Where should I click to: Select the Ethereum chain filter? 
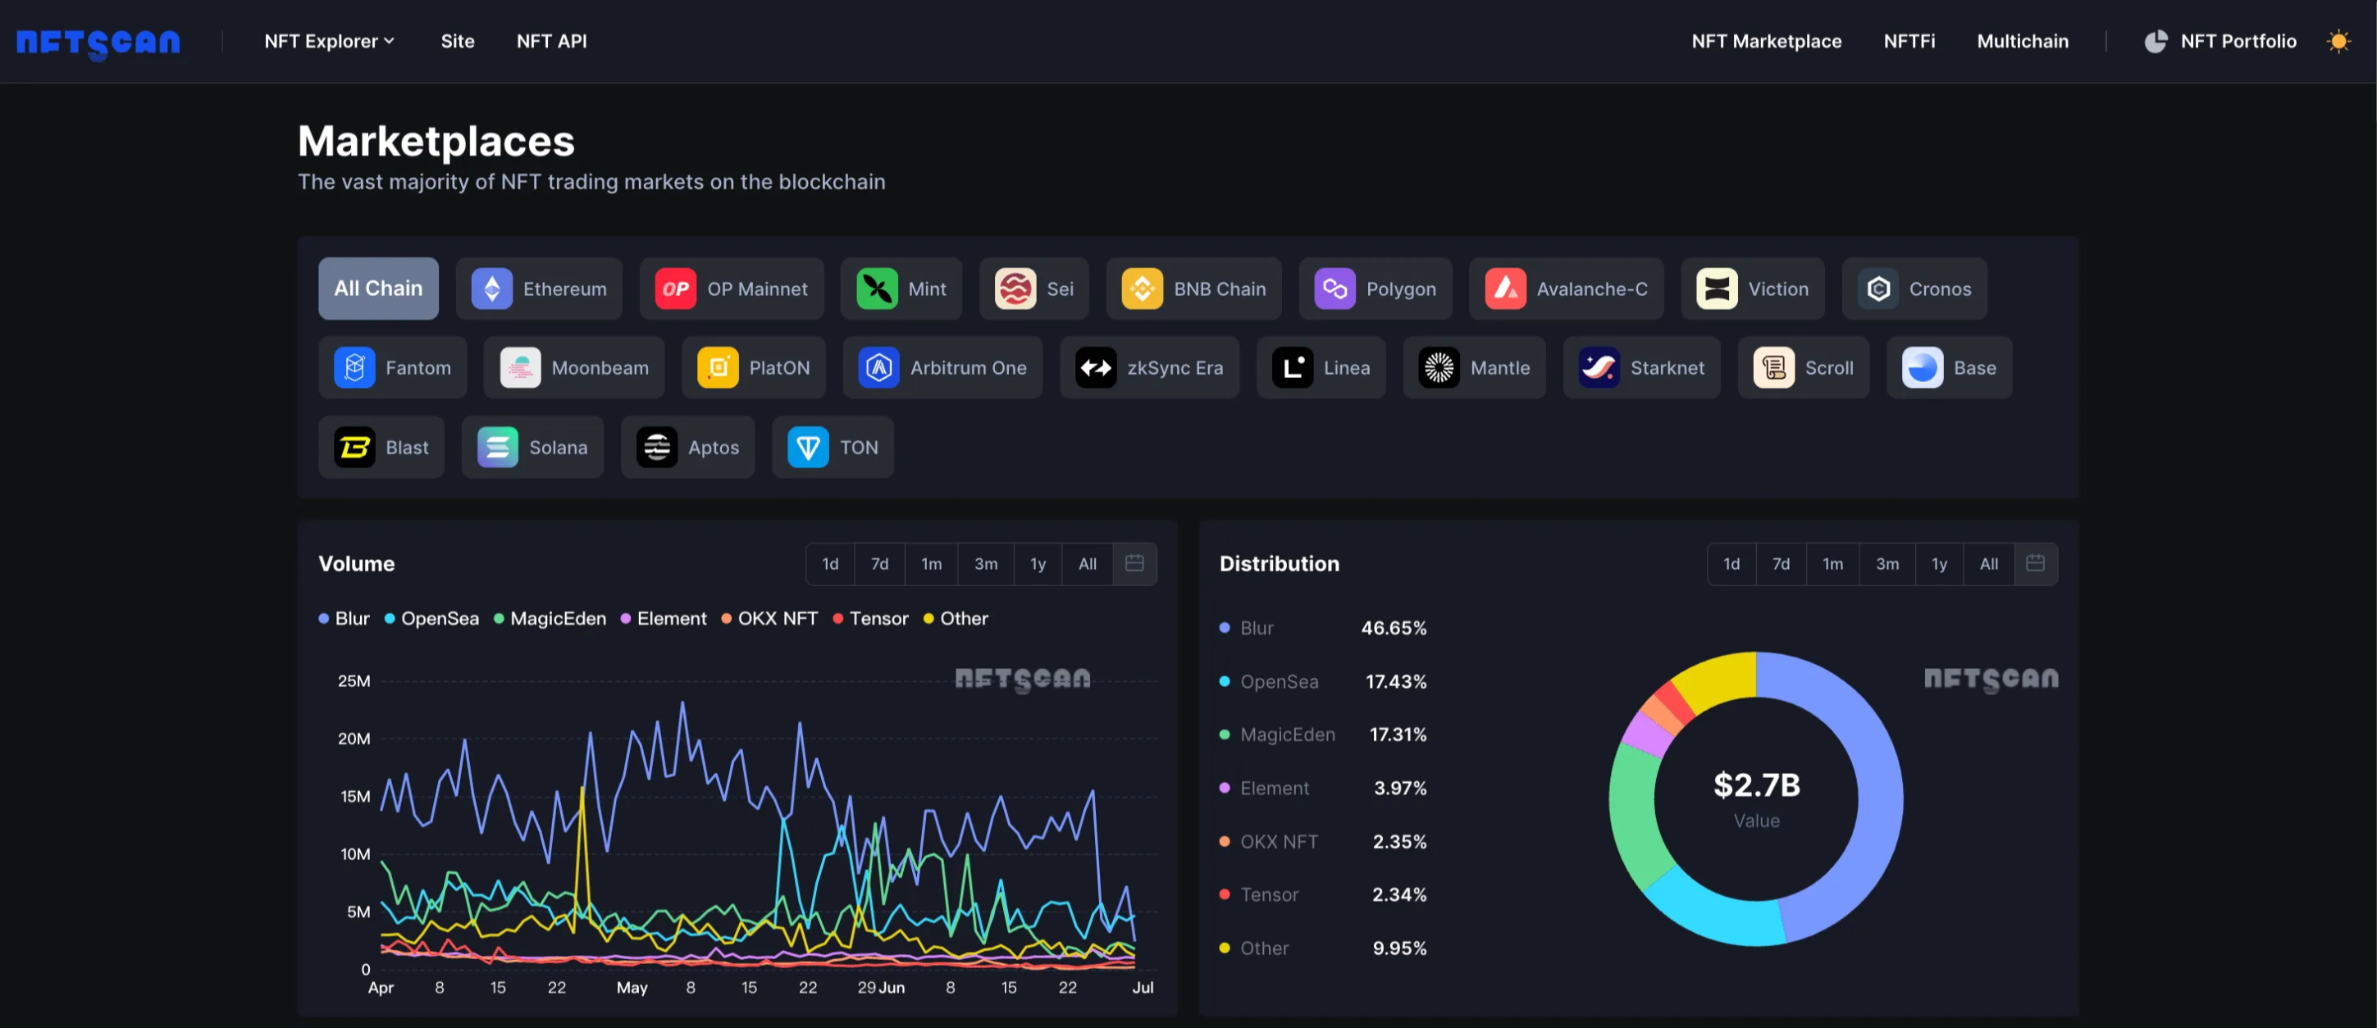point(539,289)
